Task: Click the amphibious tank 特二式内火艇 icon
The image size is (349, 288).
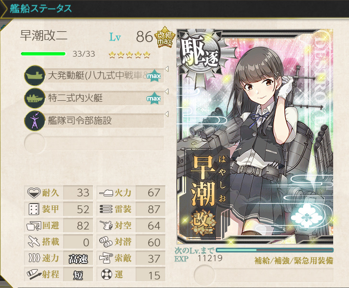Action: pyautogui.click(x=35, y=98)
